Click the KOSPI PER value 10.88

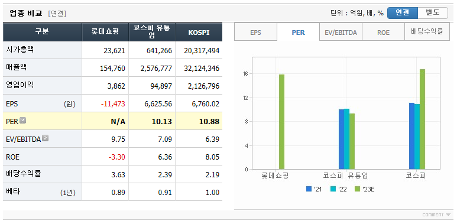209,122
